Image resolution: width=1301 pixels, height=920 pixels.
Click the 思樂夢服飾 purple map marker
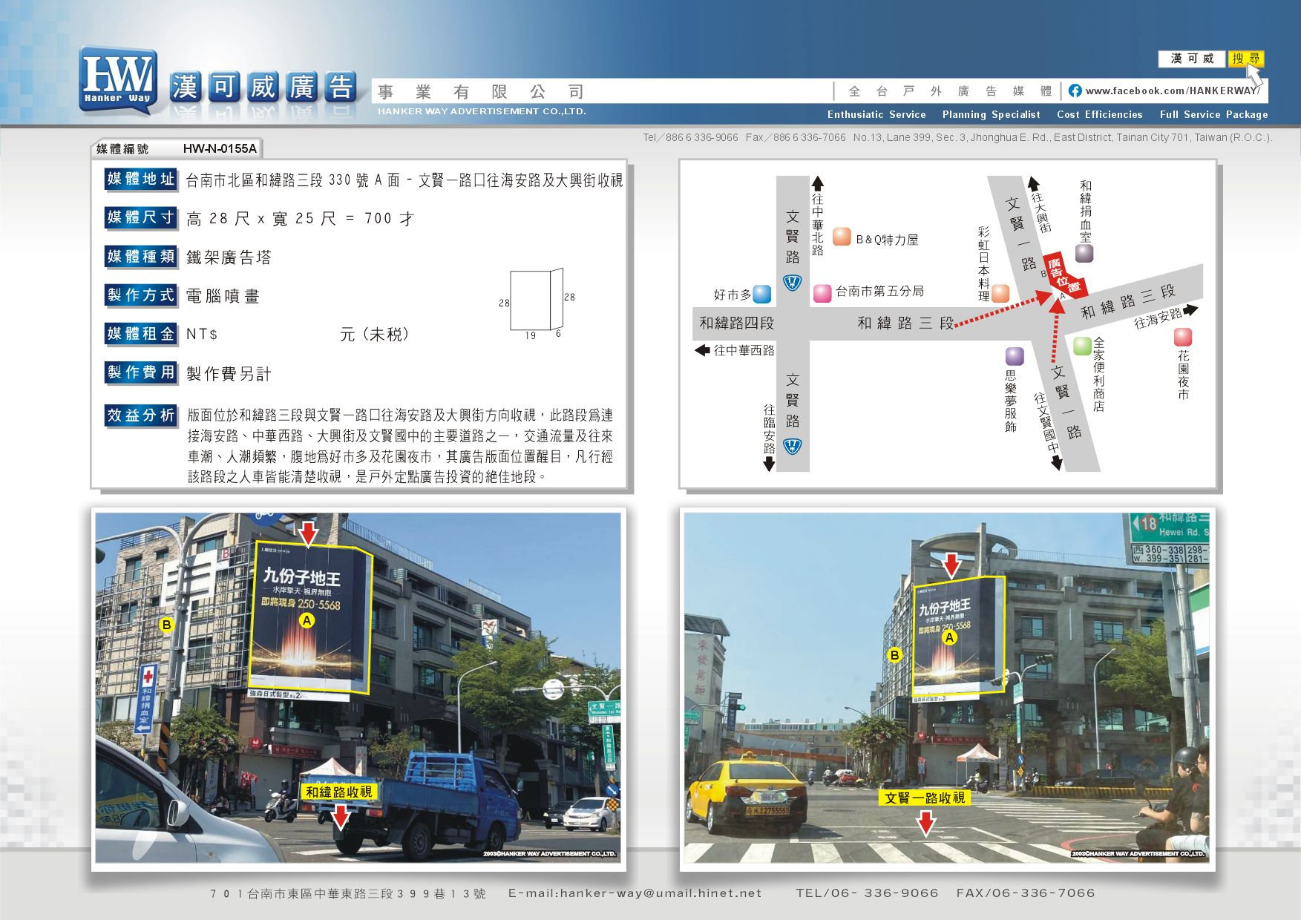[x=1015, y=356]
